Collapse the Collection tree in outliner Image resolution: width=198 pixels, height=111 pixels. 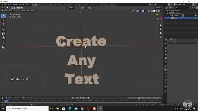[x=168, y=13]
